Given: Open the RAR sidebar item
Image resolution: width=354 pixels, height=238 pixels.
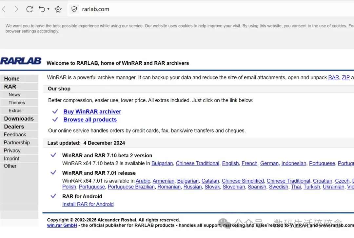Looking at the screenshot, I should (x=19, y=87).
